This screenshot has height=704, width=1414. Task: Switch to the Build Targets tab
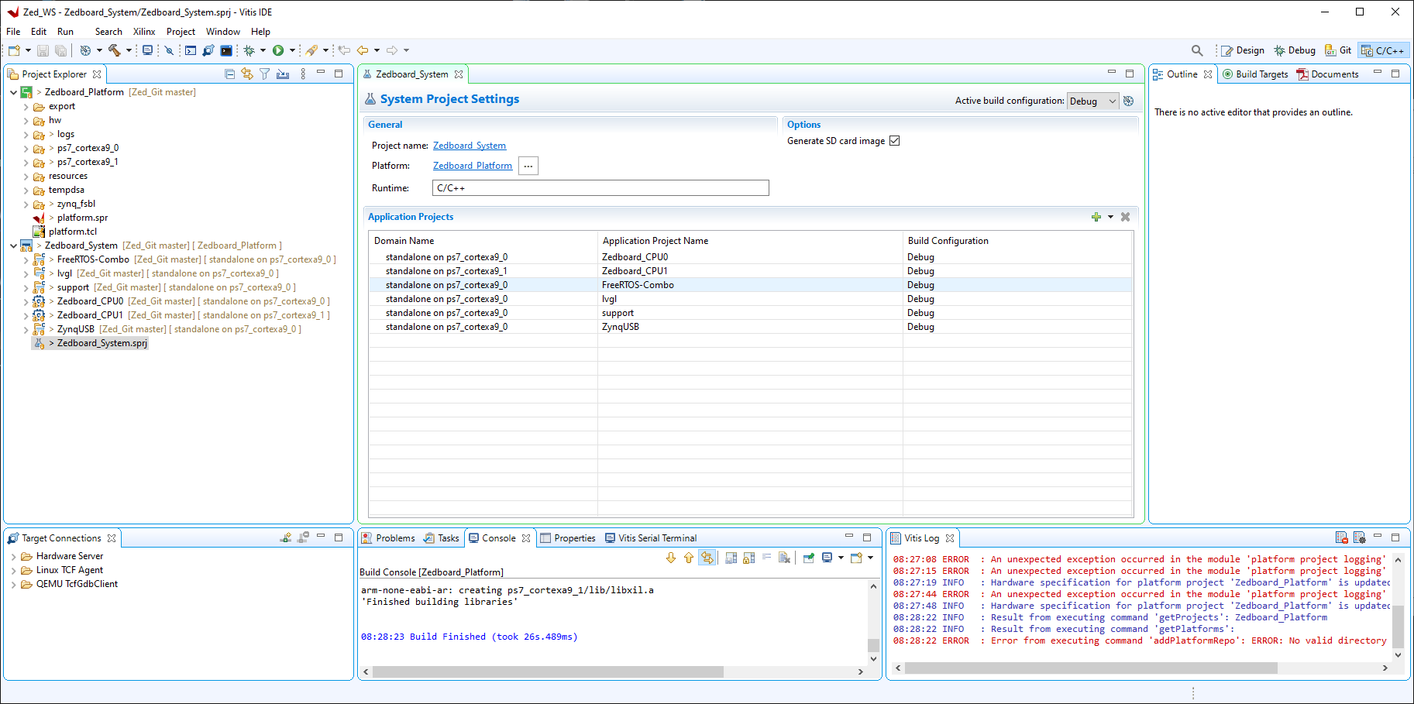point(1255,74)
